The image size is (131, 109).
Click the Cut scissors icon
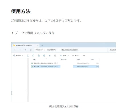[28, 56]
